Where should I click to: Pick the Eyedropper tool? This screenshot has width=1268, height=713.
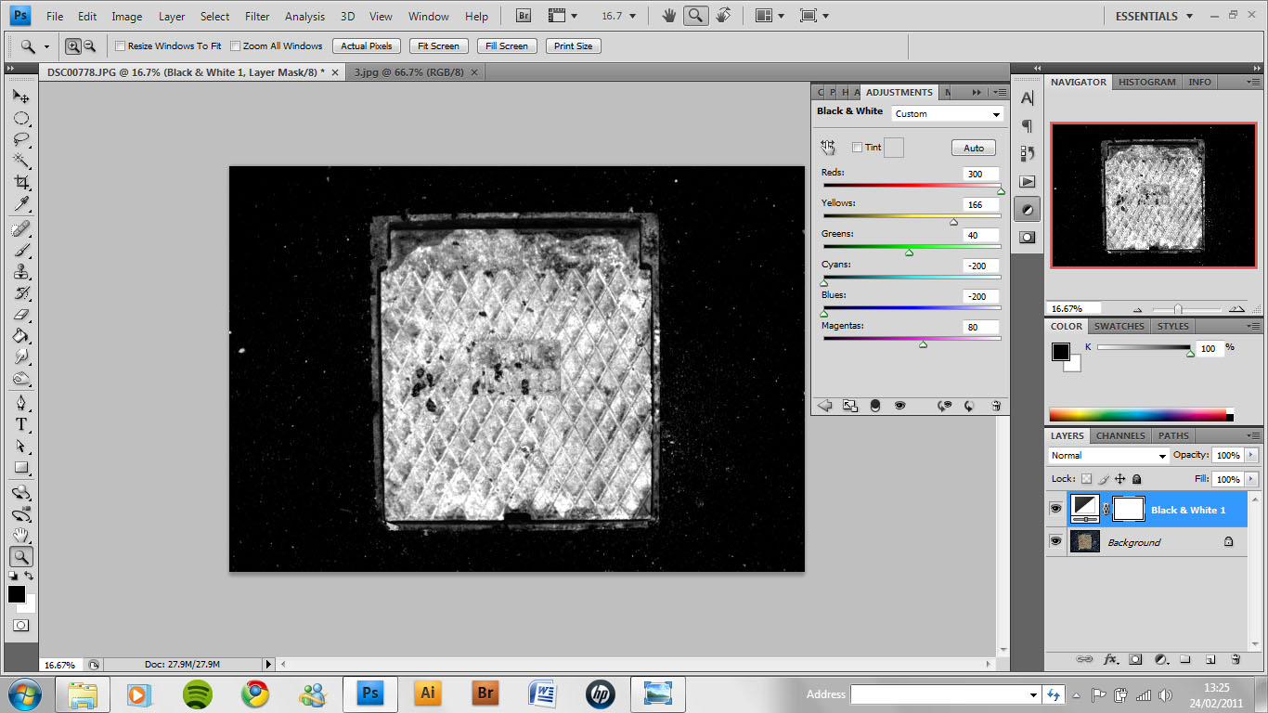click(21, 204)
